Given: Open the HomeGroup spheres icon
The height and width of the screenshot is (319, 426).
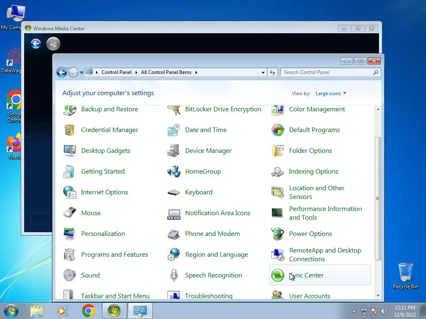Looking at the screenshot, I should tap(174, 172).
